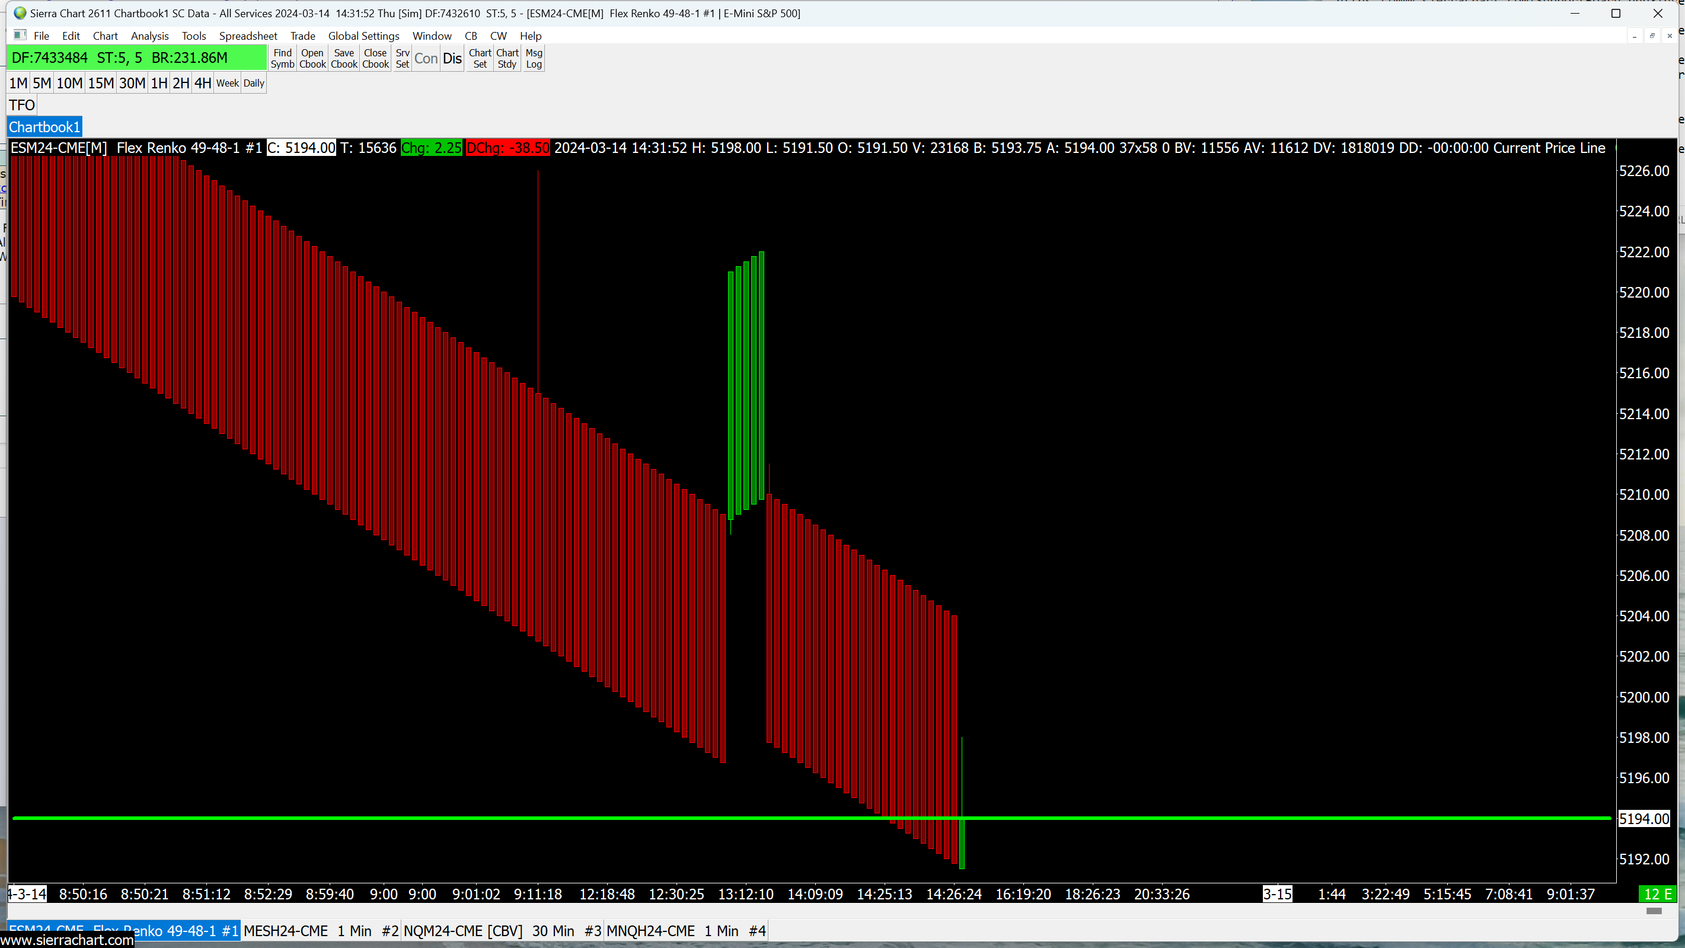The width and height of the screenshot is (1685, 948).
Task: Click the Dis disconnect button
Action: tap(452, 58)
